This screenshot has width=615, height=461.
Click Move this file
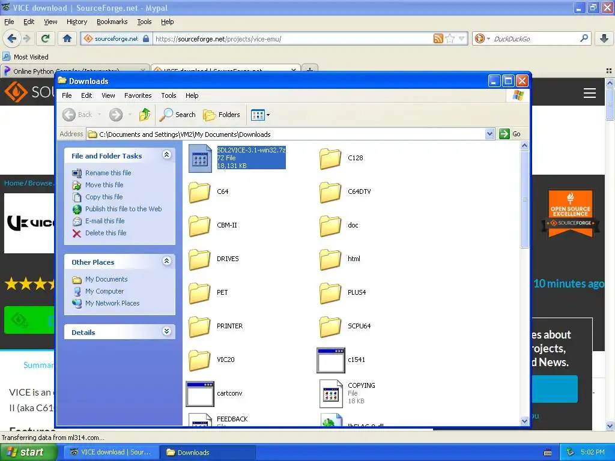105,185
